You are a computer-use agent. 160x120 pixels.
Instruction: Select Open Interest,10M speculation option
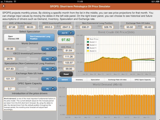tap(15, 38)
